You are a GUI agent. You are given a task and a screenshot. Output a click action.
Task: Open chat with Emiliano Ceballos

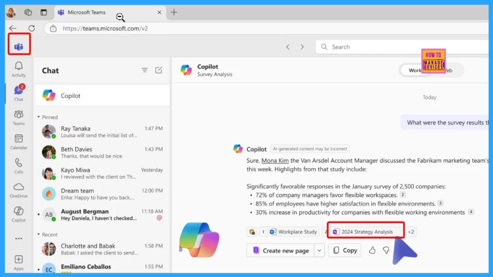(103, 268)
